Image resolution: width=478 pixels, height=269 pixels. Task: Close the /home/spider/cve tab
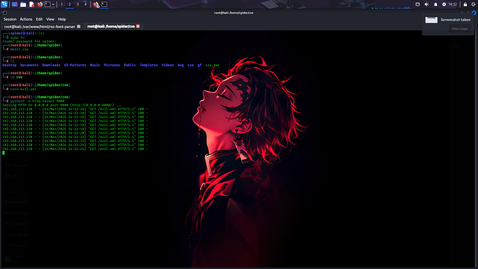138,27
